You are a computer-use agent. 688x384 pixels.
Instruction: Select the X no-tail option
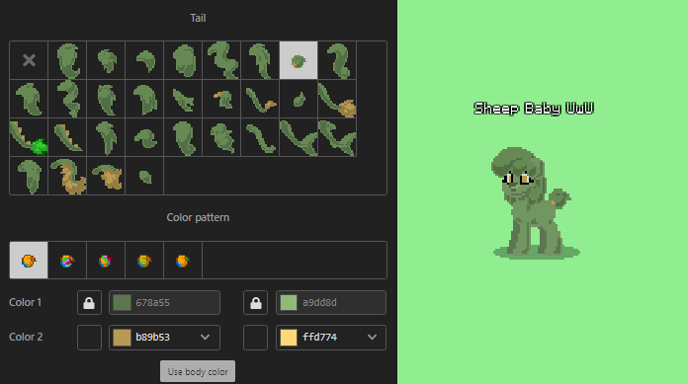pyautogui.click(x=29, y=60)
